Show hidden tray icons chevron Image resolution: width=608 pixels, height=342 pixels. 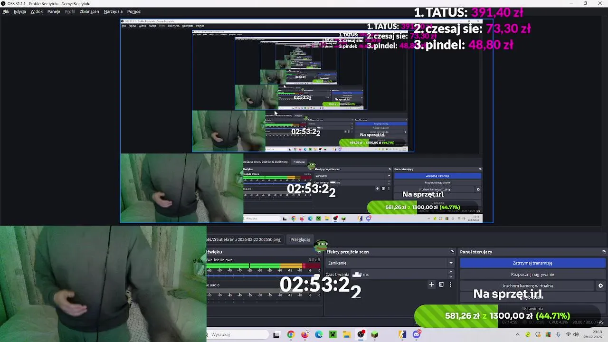(x=518, y=335)
